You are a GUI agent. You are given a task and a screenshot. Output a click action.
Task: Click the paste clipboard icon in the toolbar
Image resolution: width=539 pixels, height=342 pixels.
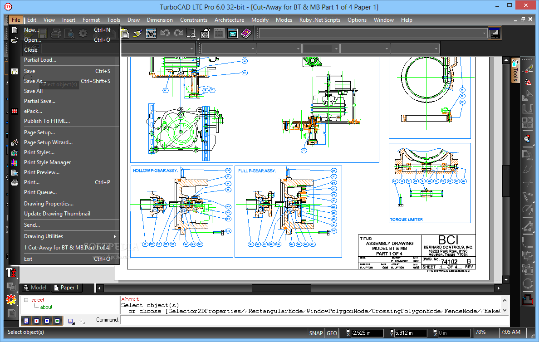(125, 34)
